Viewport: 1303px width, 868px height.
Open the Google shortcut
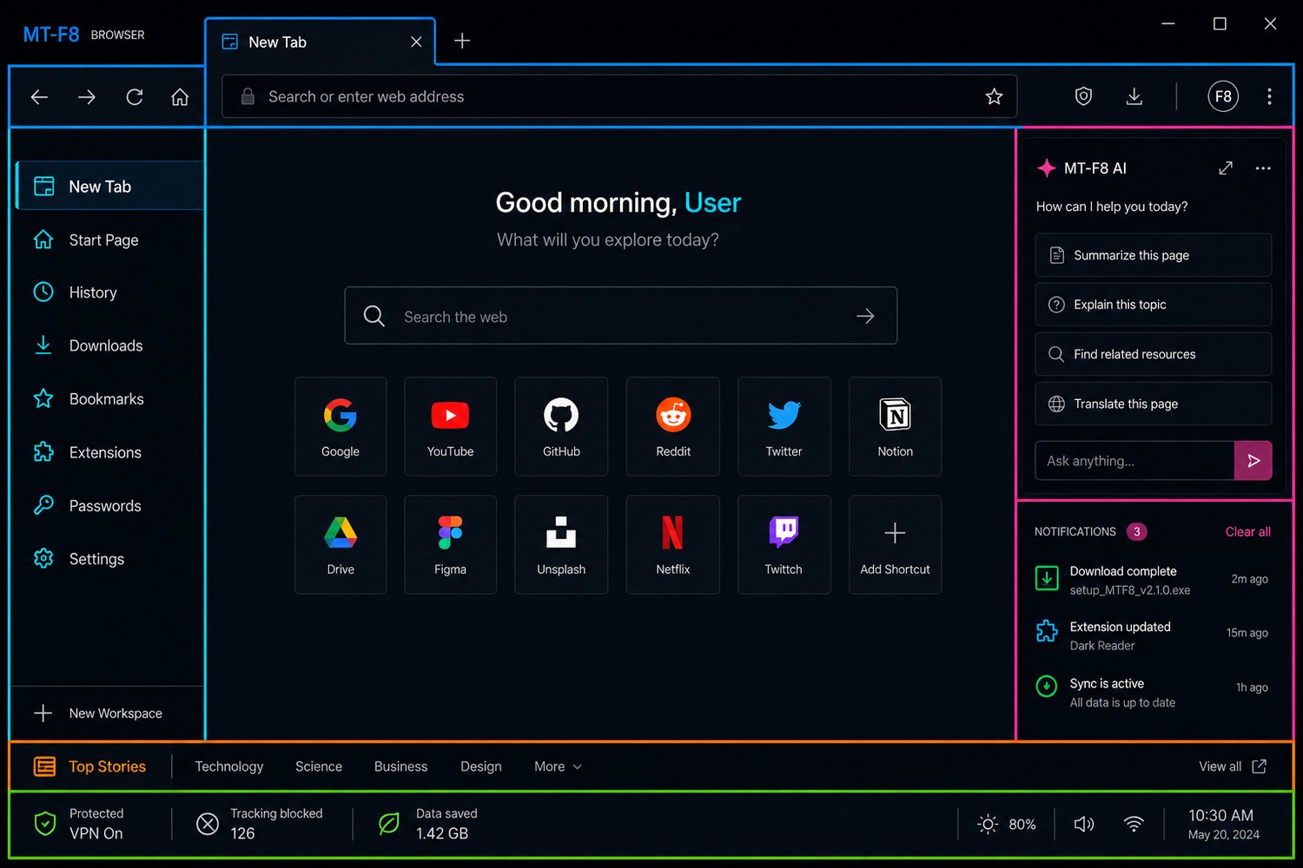[x=341, y=426]
